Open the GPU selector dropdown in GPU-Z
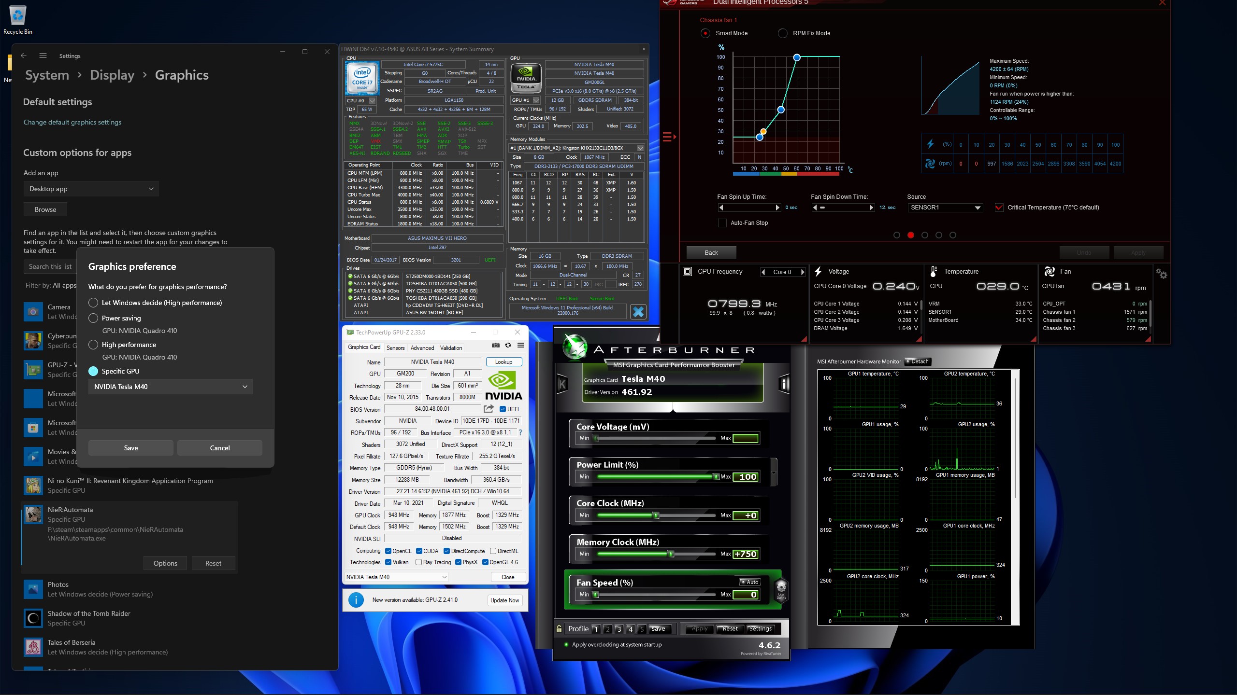This screenshot has height=695, width=1237. [397, 577]
